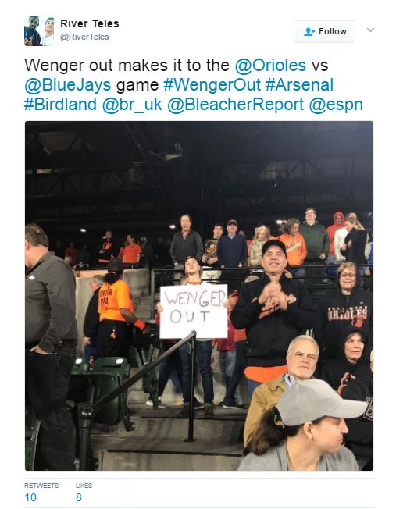Open the #WengerOut hashtag
The width and height of the screenshot is (396, 509).
point(212,85)
